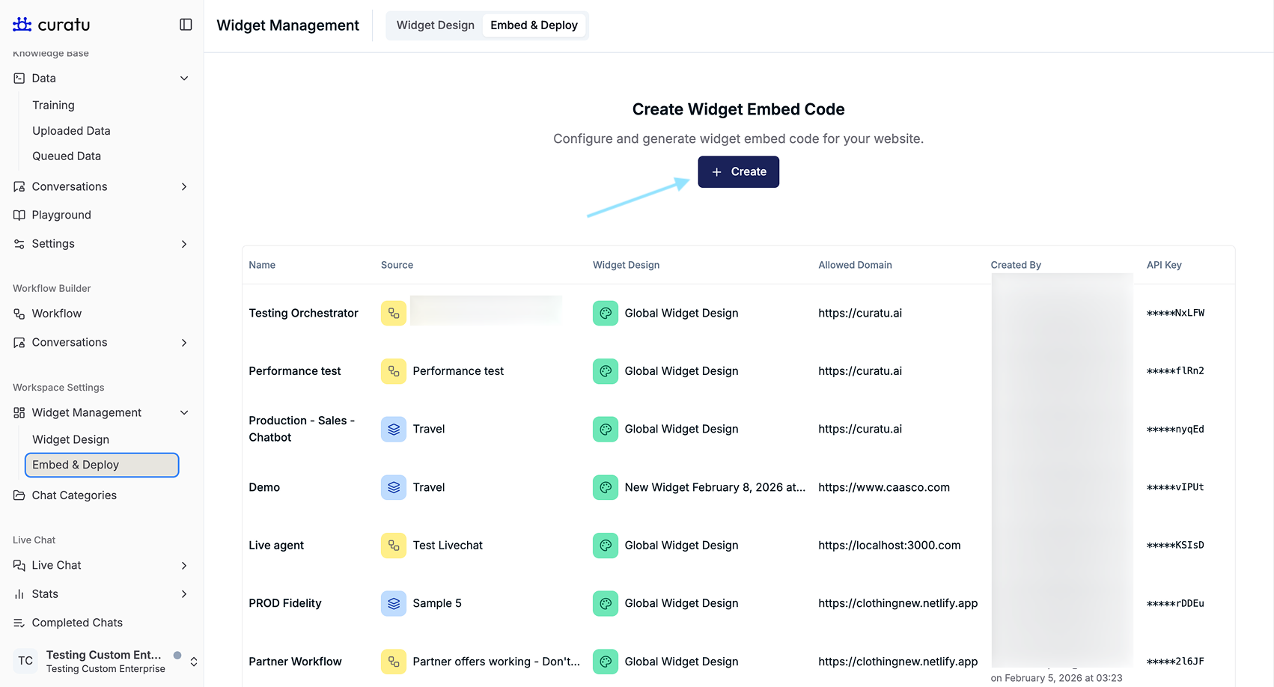Image resolution: width=1274 pixels, height=687 pixels.
Task: Click the Workflow icon in sidebar
Action: click(19, 314)
